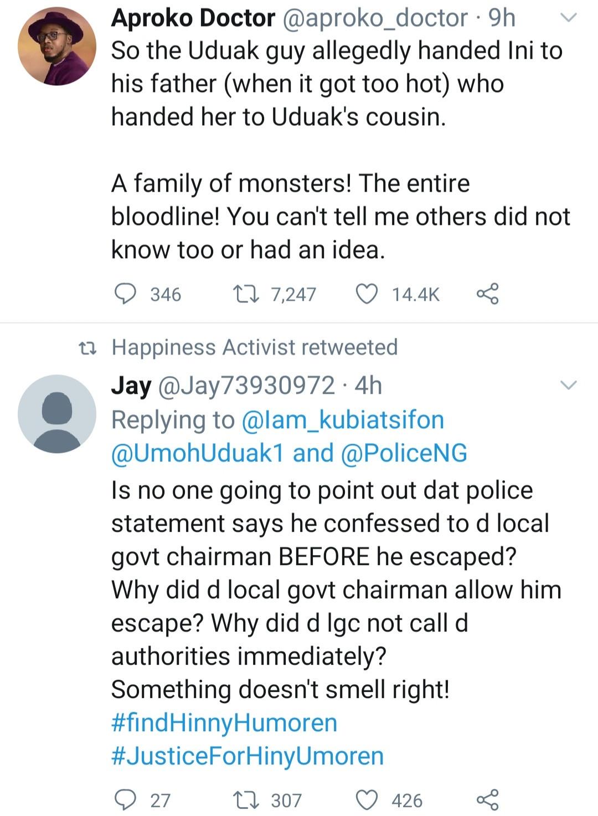Open Happiness Activist retweeted label
Image resolution: width=598 pixels, height=816 pixels.
[x=254, y=347]
